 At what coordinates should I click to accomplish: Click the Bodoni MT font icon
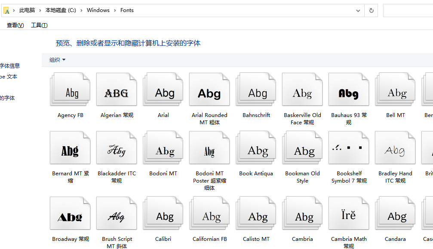[x=163, y=147]
